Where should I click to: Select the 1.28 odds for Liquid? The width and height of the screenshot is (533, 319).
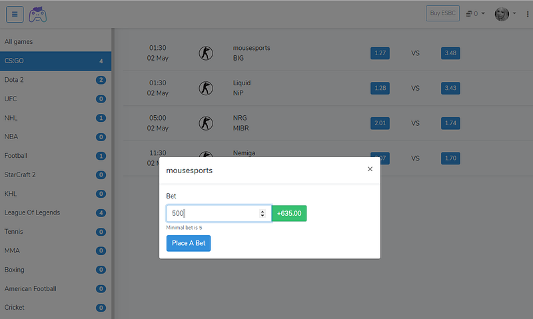click(380, 88)
